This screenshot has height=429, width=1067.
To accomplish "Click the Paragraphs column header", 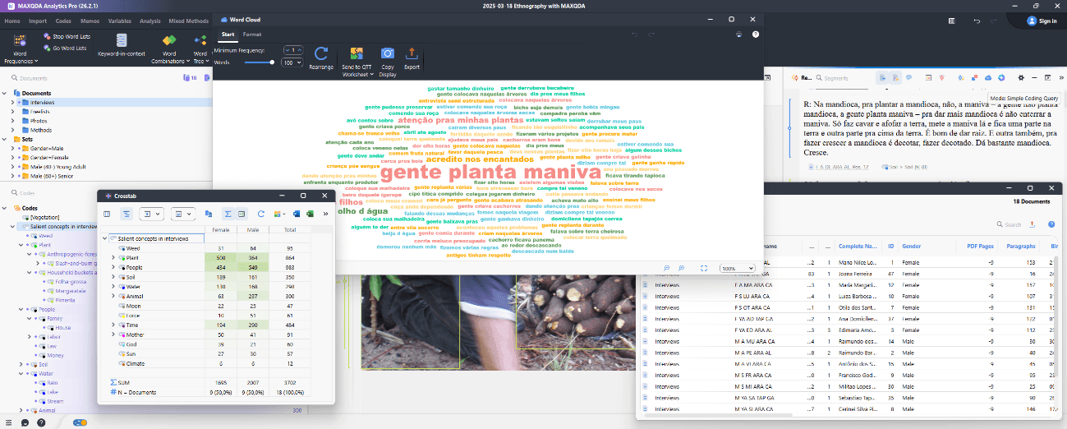I will (x=1021, y=246).
